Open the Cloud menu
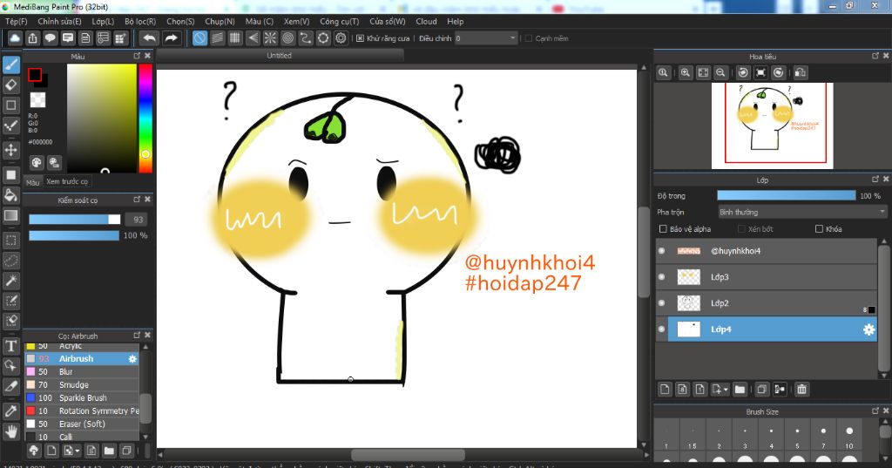892x468 pixels. click(426, 22)
